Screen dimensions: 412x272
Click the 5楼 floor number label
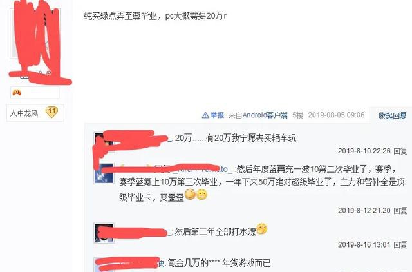297,115
